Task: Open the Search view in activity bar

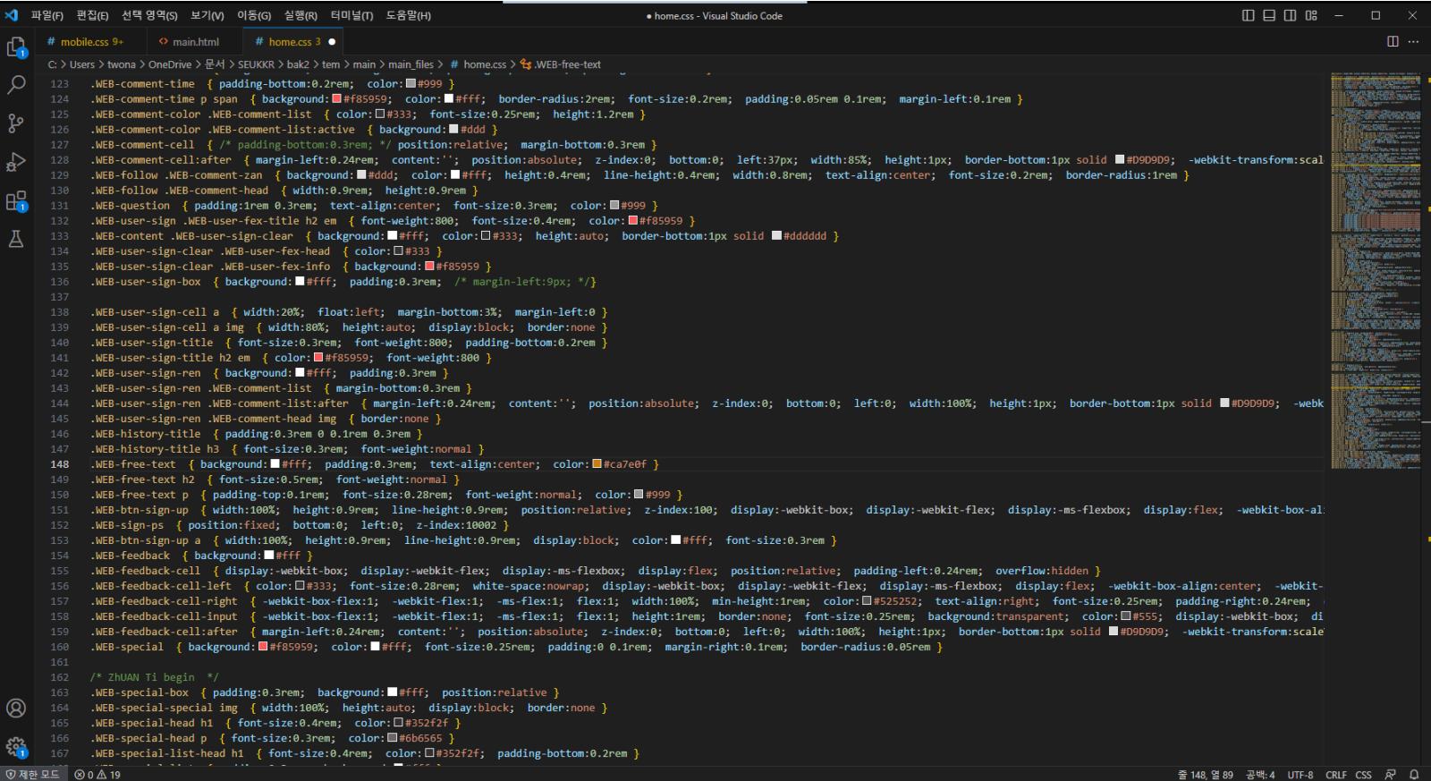Action: coord(16,85)
